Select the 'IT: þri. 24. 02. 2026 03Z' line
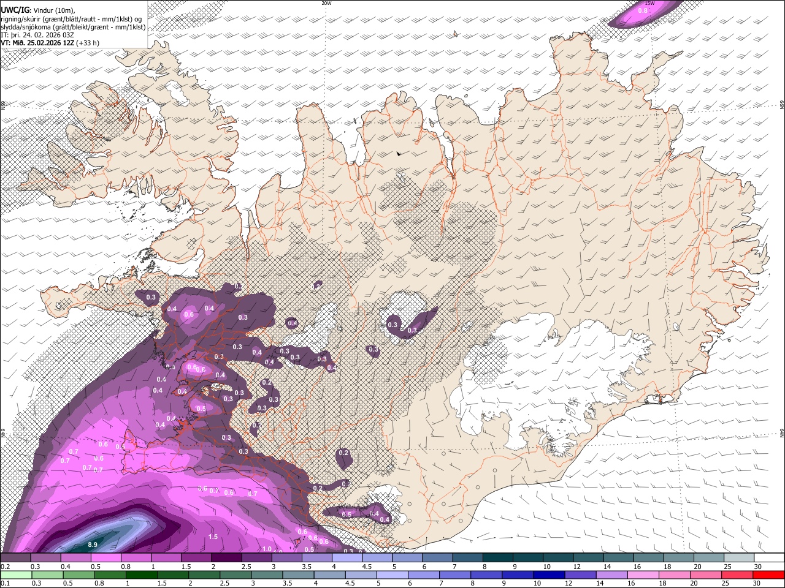The width and height of the screenshot is (785, 588). 37,35
